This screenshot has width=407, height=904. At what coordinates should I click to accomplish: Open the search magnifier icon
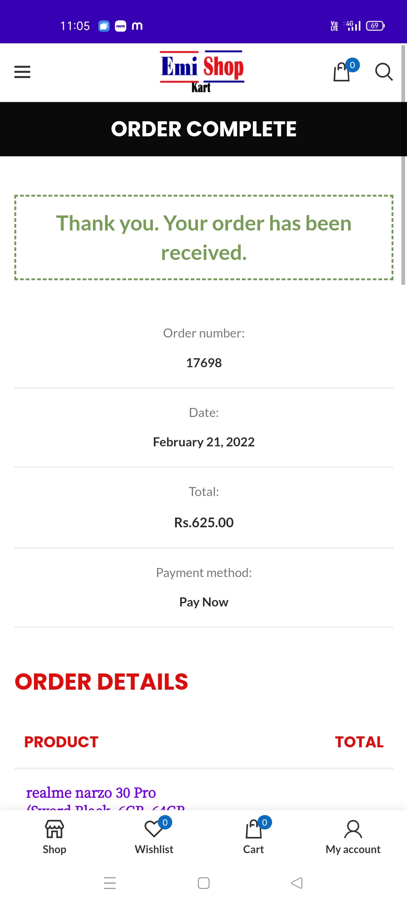[384, 72]
